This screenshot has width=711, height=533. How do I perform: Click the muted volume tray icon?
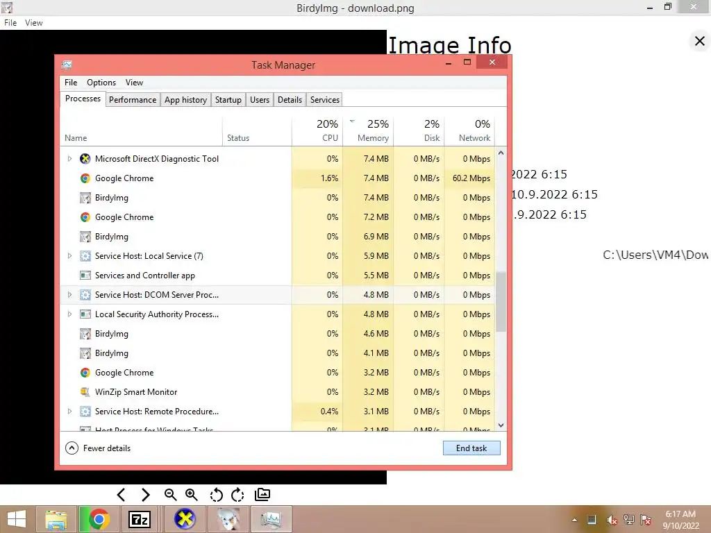[612, 520]
